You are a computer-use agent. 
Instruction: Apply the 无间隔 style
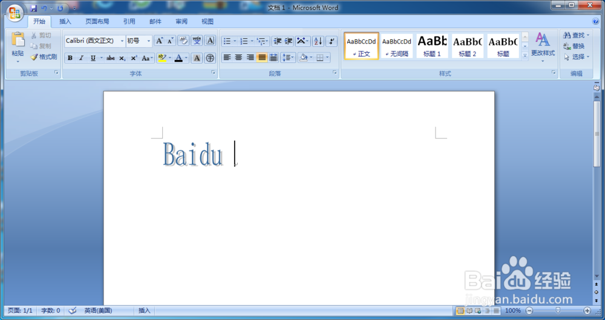coord(397,46)
